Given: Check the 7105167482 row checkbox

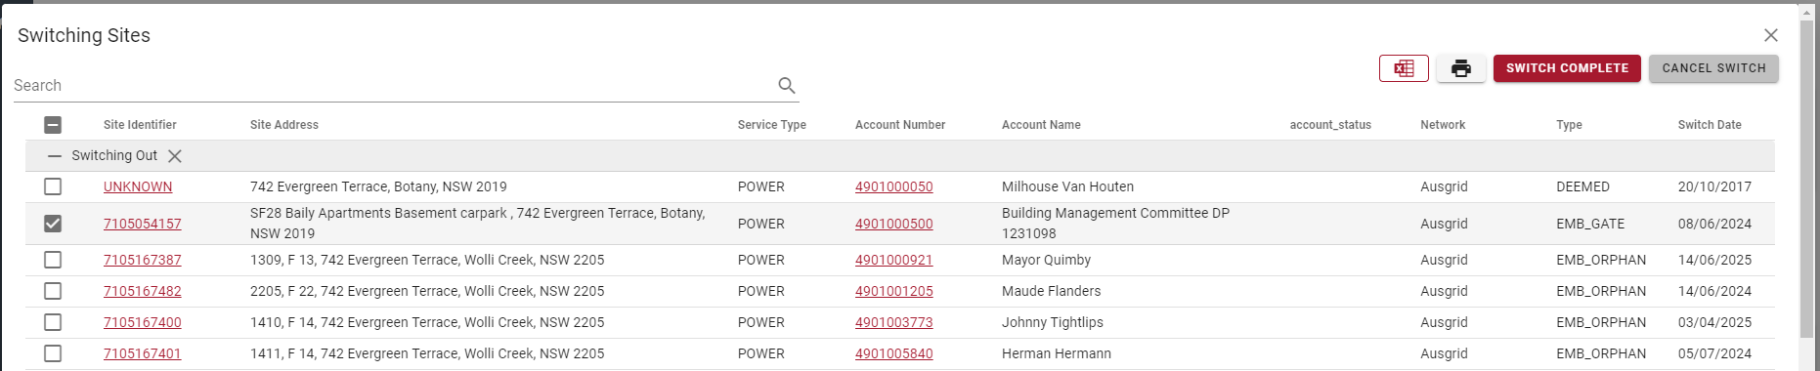Looking at the screenshot, I should click(53, 291).
